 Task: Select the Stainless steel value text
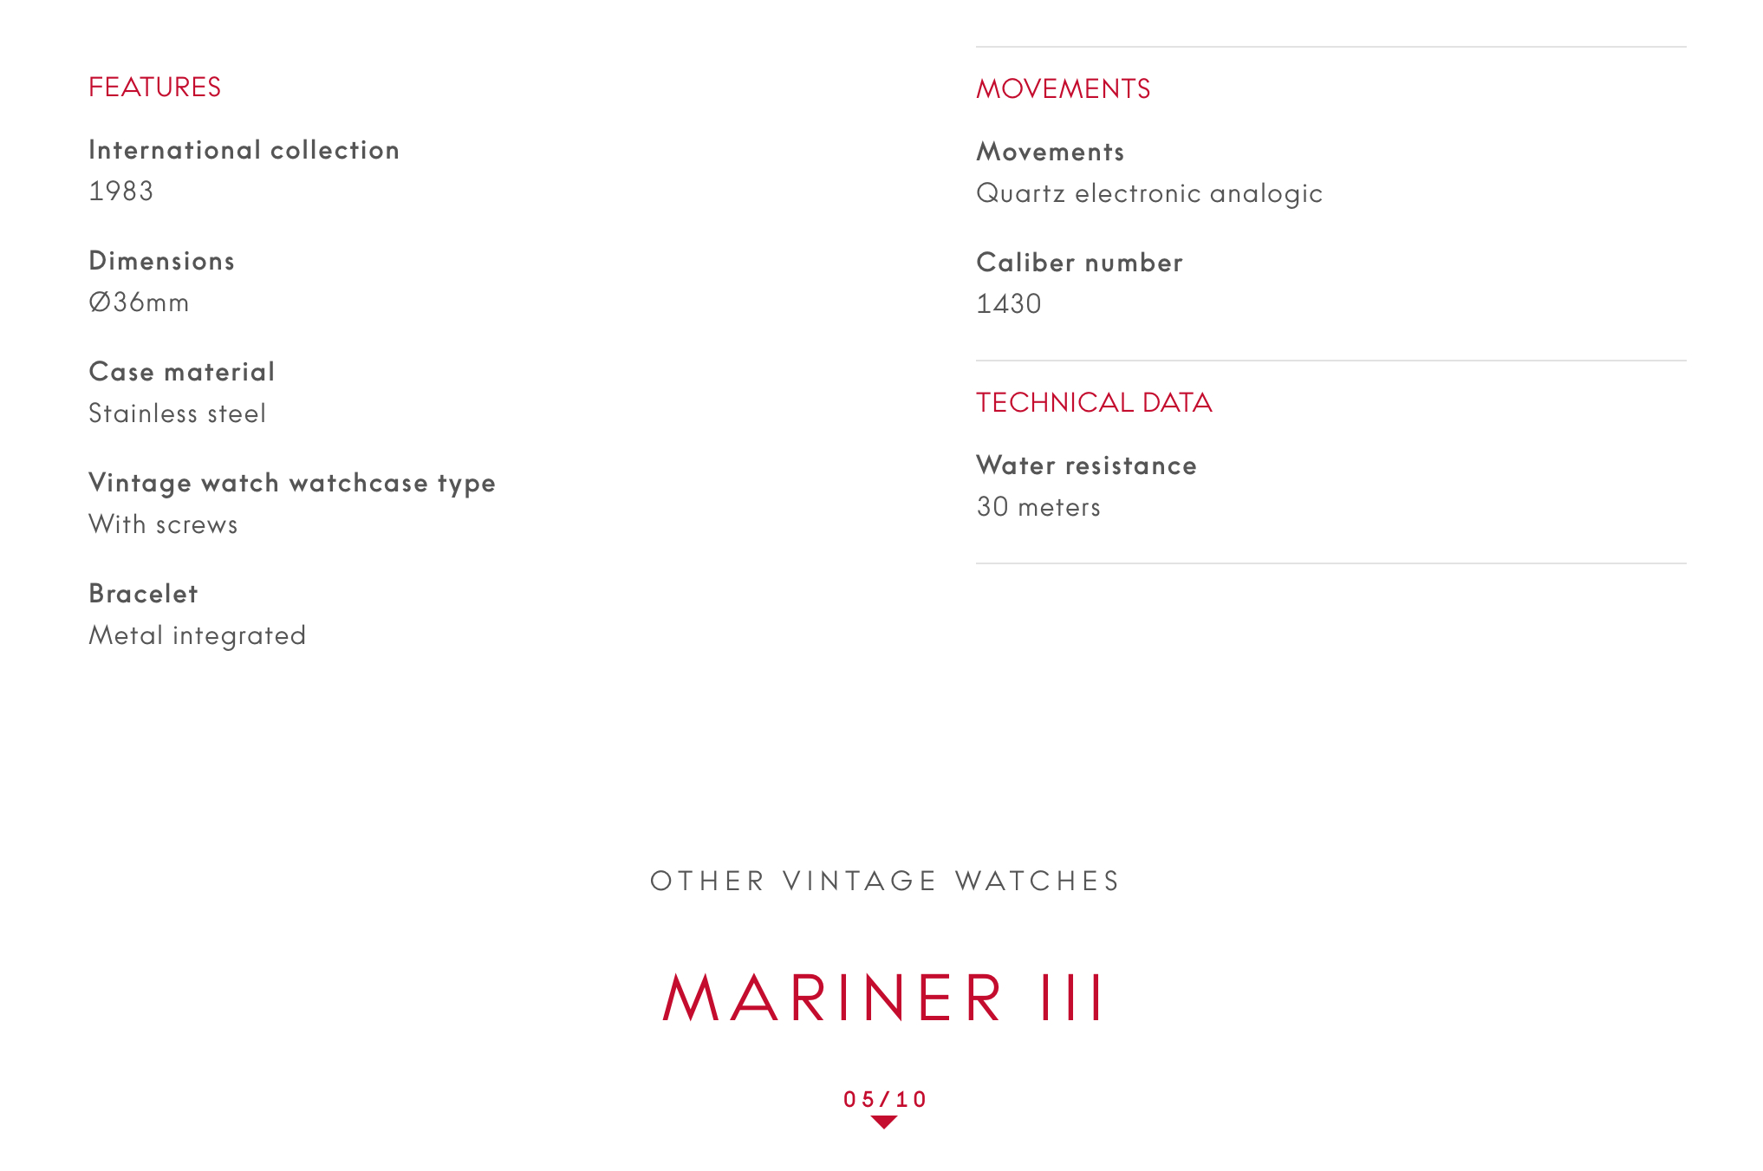[177, 413]
